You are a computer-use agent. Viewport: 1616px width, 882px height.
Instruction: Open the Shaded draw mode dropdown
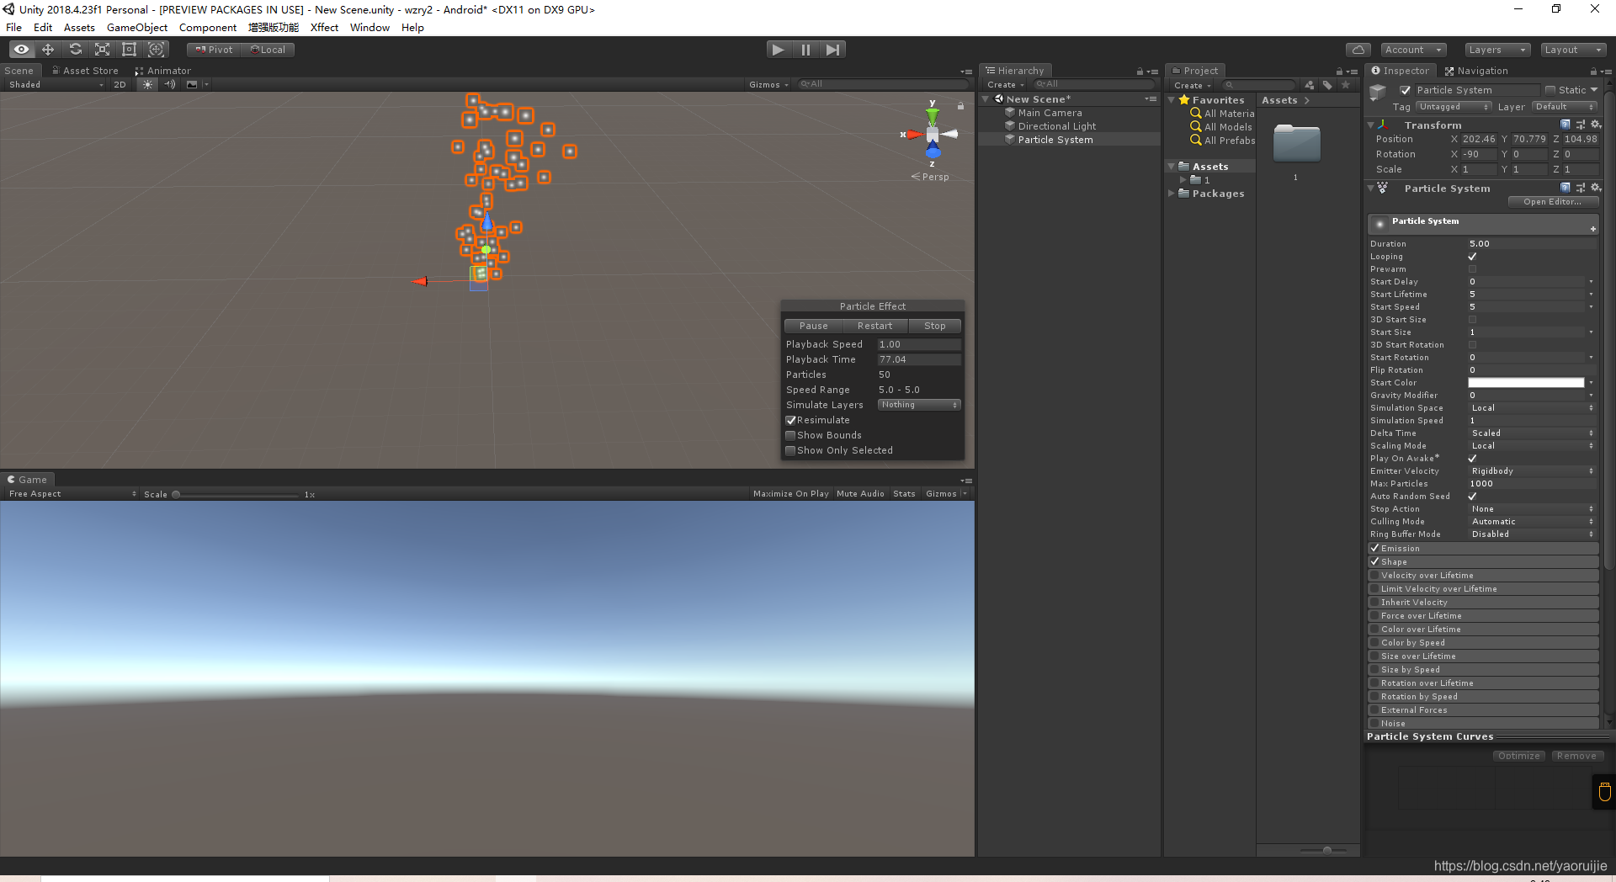pyautogui.click(x=55, y=84)
